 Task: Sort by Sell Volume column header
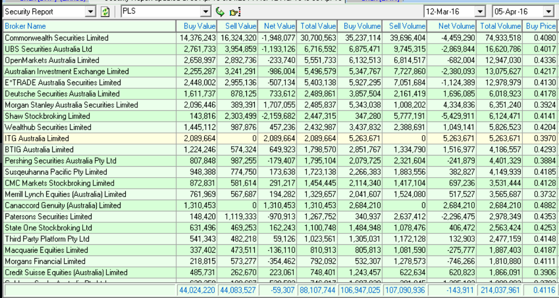pos(404,26)
